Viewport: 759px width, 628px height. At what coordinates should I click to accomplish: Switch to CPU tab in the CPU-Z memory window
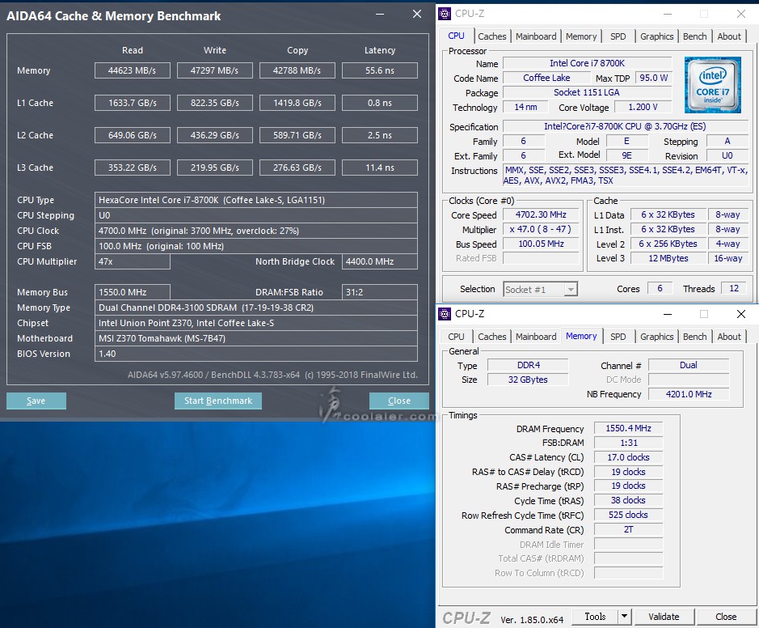click(x=456, y=337)
